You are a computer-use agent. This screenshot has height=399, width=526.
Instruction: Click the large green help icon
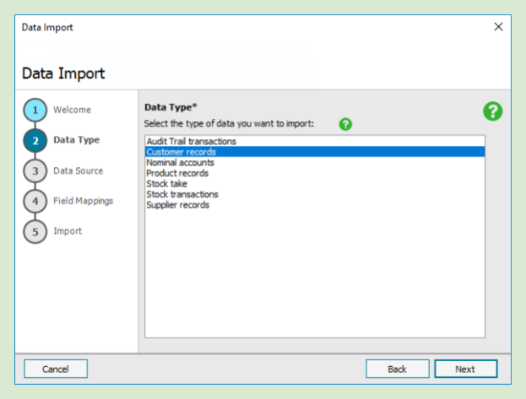pos(493,111)
